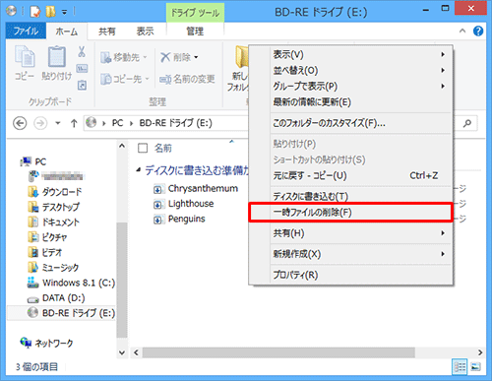Click the chevron after PC in address bar
The width and height of the screenshot is (492, 381).
[131, 123]
